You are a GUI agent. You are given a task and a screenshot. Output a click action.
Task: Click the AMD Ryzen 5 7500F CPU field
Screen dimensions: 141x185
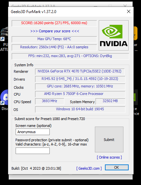click(x=80, y=94)
